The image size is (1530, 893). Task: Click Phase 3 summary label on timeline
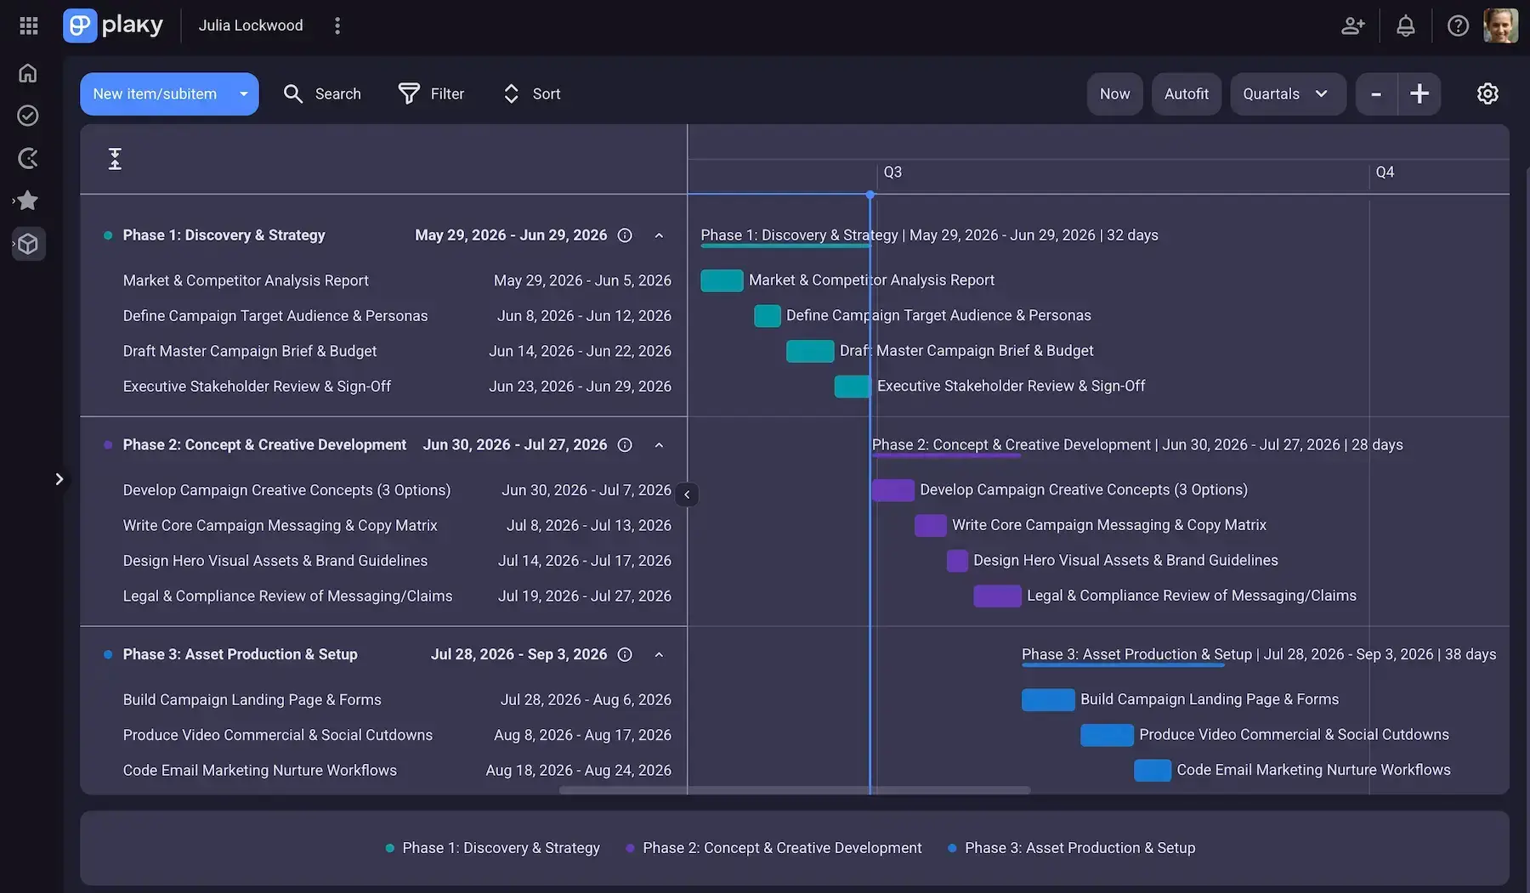[1259, 654]
